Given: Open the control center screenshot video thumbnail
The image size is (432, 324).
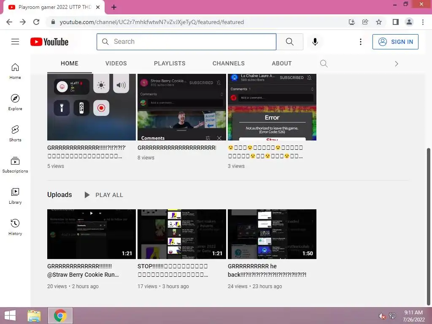Looking at the screenshot, I should 92,107.
